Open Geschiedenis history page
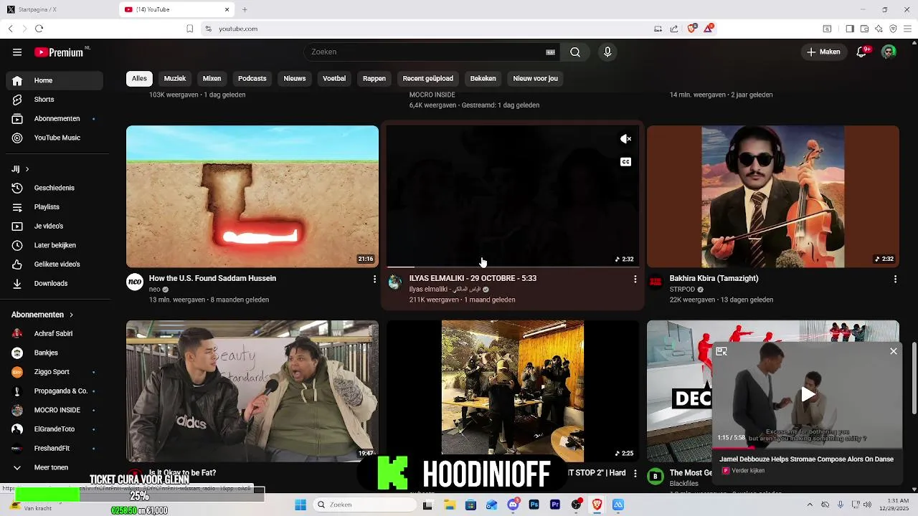Screen dimensions: 918x516 55,188
